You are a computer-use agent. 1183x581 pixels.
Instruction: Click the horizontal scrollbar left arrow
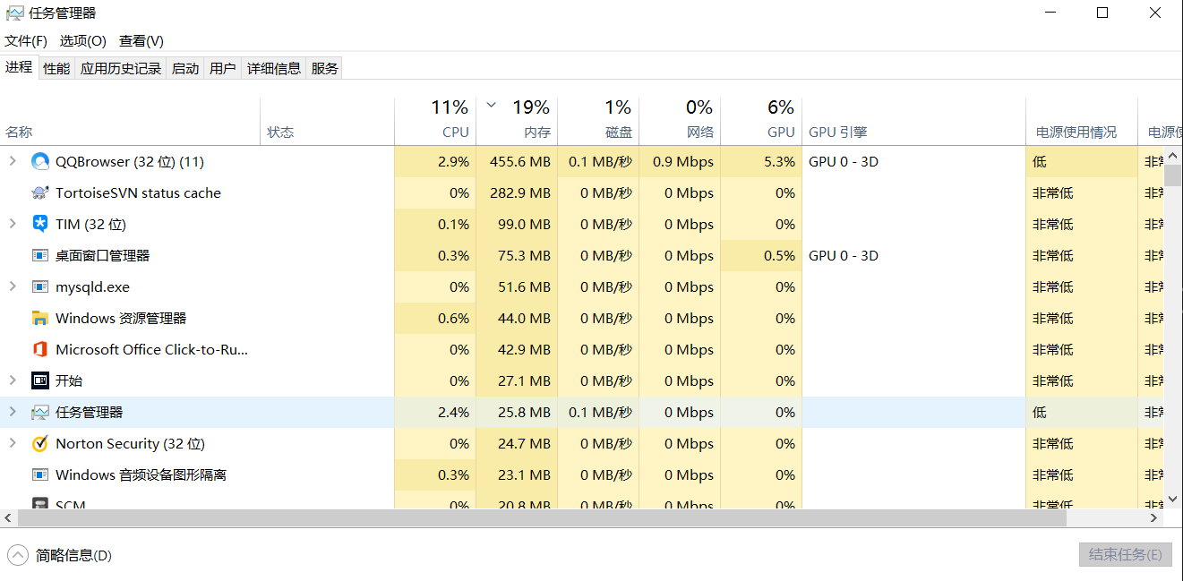(x=8, y=518)
